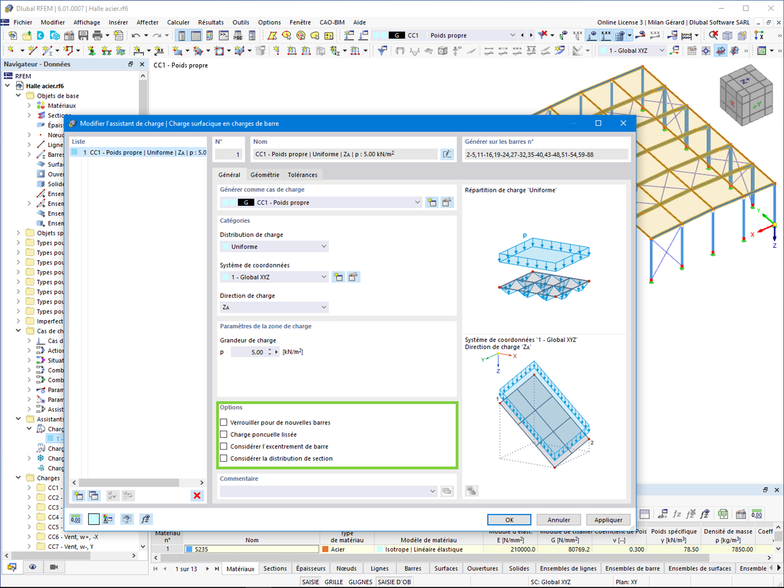Open the Résultats menu
Viewport: 784px width, 588px height.
point(211,22)
